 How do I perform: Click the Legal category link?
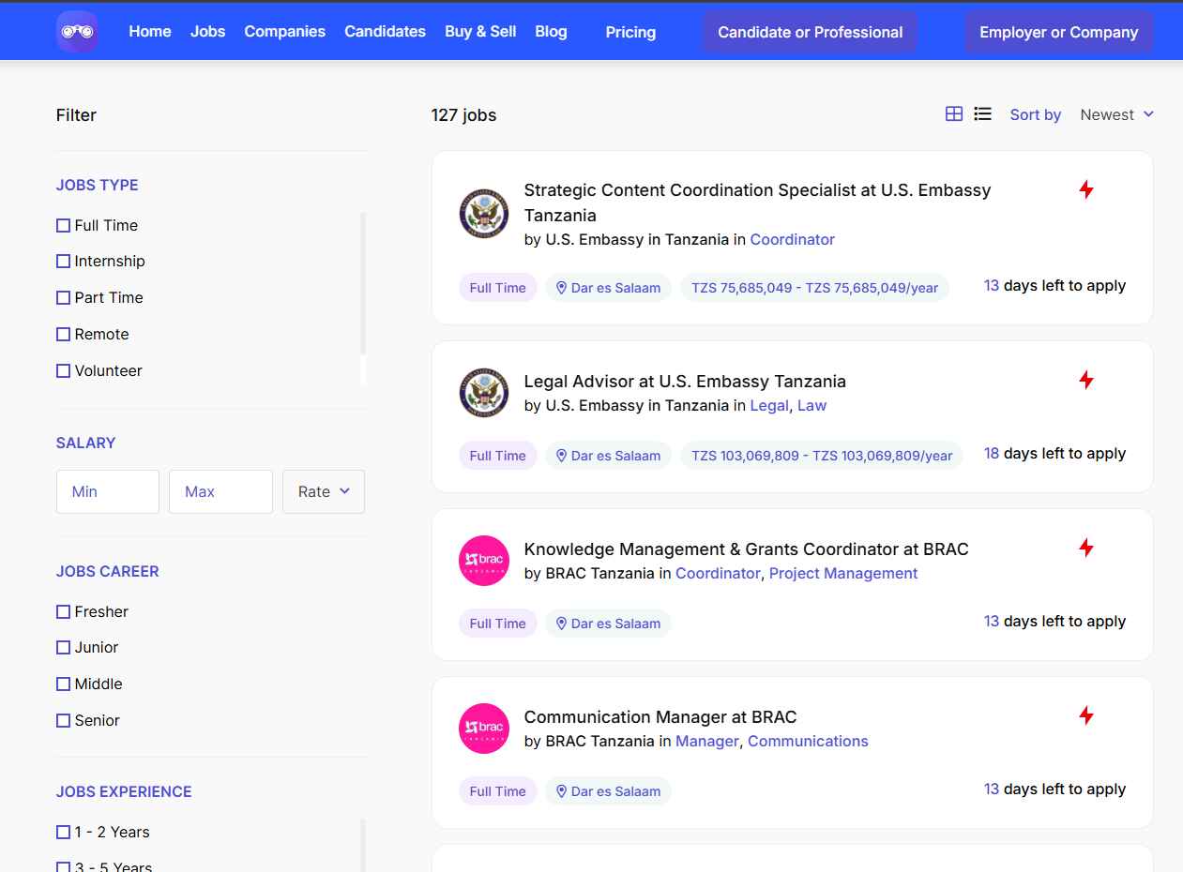pos(769,405)
